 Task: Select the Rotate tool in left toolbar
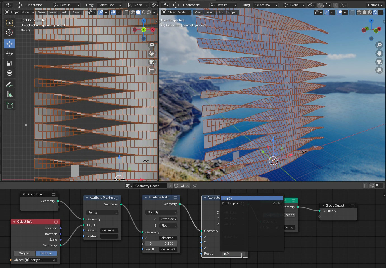(x=10, y=53)
